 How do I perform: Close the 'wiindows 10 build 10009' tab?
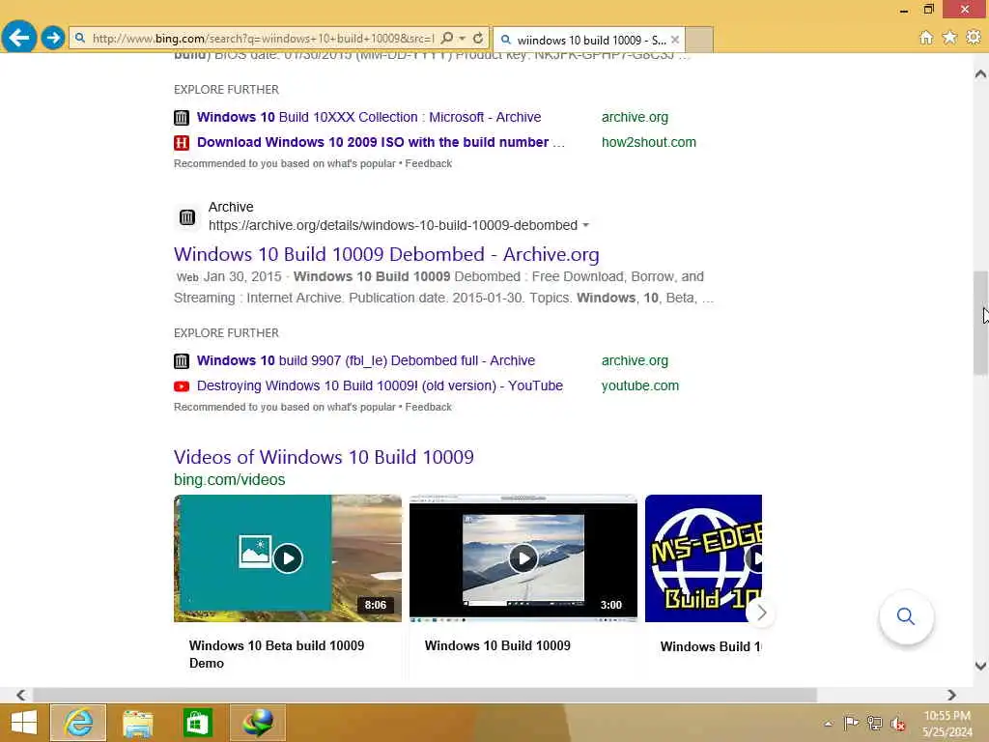675,40
